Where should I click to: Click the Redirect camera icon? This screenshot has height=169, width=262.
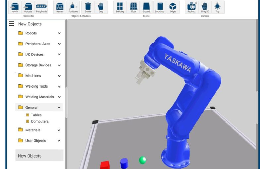192,7
